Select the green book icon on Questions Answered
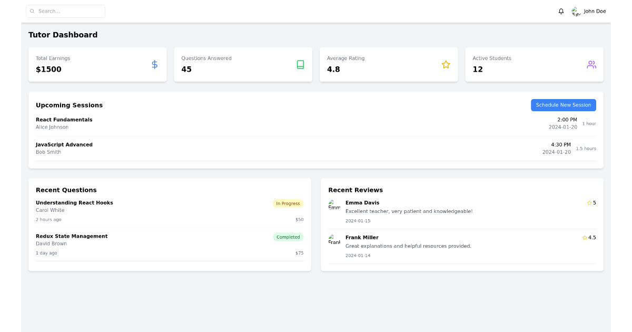632x332 pixels. 300,64
